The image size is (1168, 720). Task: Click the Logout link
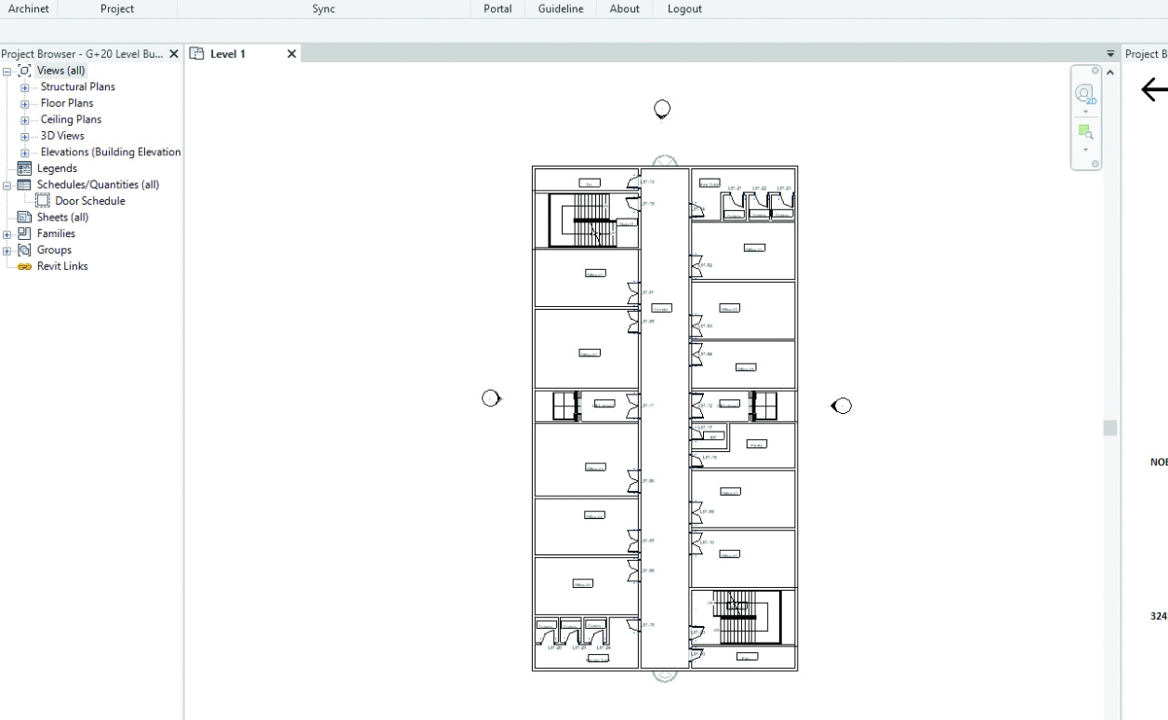coord(684,9)
